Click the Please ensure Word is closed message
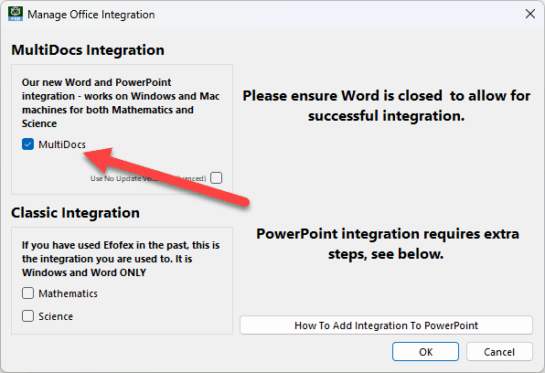This screenshot has width=545, height=373. coord(386,105)
